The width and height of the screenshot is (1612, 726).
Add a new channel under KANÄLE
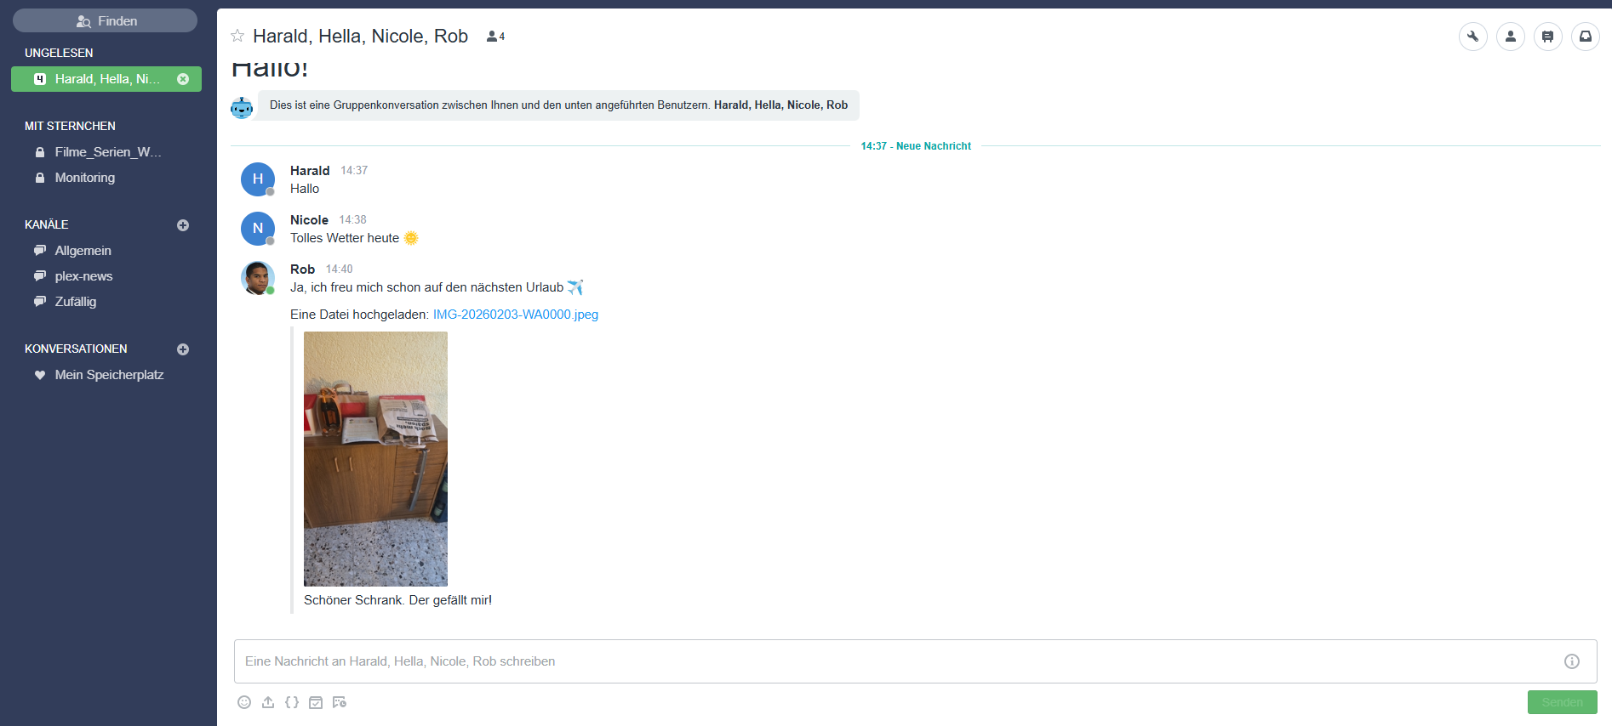pyautogui.click(x=183, y=225)
